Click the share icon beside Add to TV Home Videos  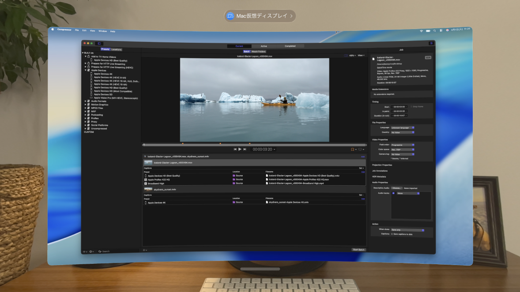tap(88, 57)
